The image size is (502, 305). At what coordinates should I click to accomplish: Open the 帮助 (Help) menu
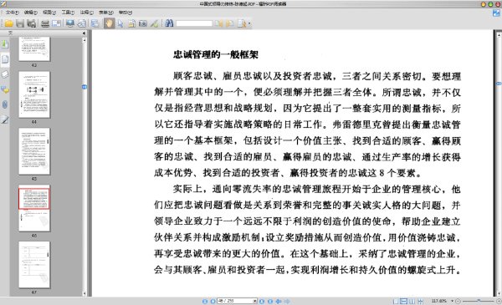pyautogui.click(x=125, y=13)
